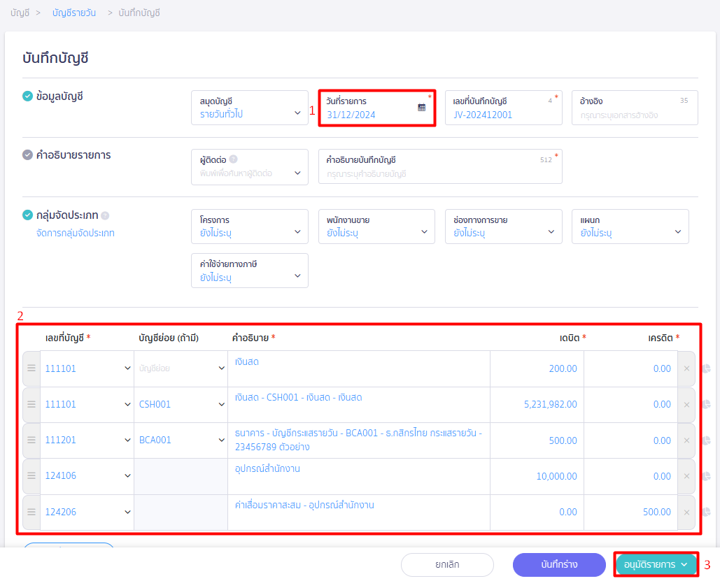
Task: Delete the 111201 bank account row
Action: (x=686, y=440)
